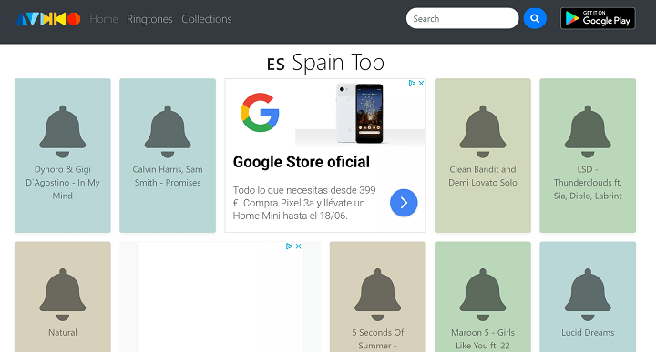
Task: Focus the Search input field
Action: 462,18
